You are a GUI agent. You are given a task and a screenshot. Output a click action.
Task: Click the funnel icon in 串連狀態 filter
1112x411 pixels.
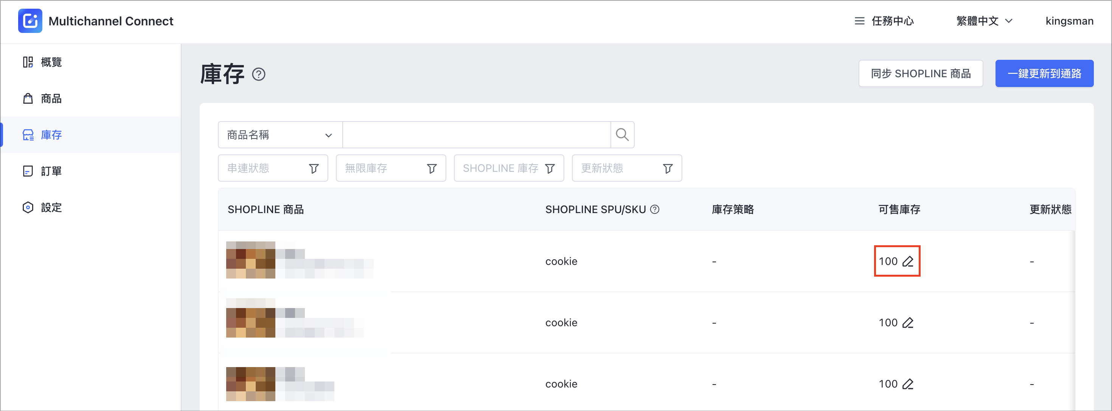tap(314, 168)
